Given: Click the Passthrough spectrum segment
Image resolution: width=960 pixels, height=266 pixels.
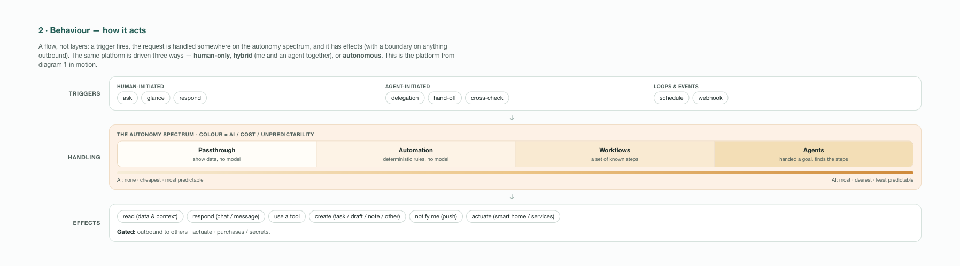Looking at the screenshot, I should [216, 154].
